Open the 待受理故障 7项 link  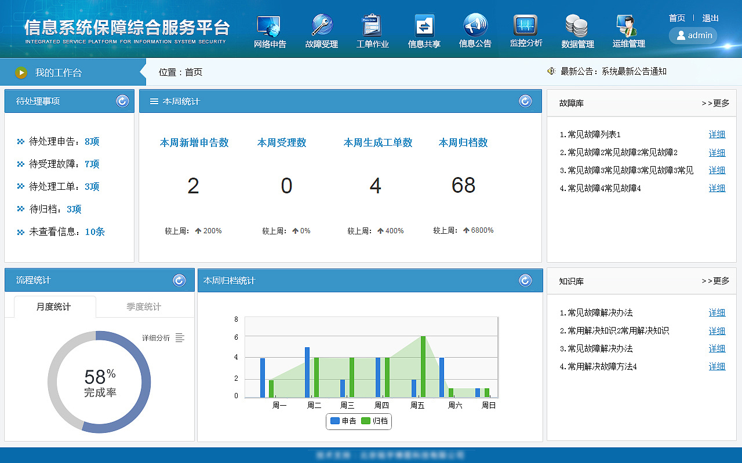click(92, 164)
